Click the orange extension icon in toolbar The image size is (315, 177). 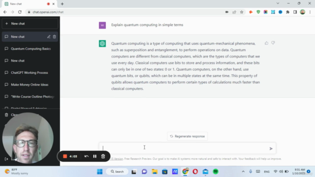click(251, 12)
